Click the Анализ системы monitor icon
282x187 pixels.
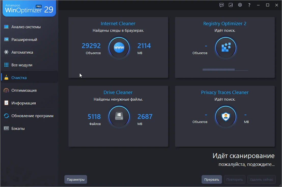click(6, 27)
